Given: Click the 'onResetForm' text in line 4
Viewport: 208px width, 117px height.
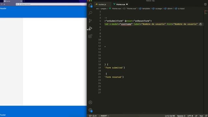Looking at the screenshot, I should click(x=142, y=21).
